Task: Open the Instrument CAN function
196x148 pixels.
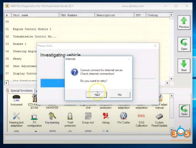Action: pyautogui.click(x=16, y=100)
